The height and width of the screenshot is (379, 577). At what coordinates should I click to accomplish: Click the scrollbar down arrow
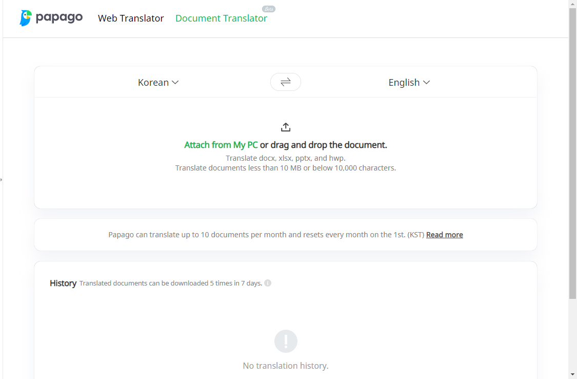click(572, 374)
